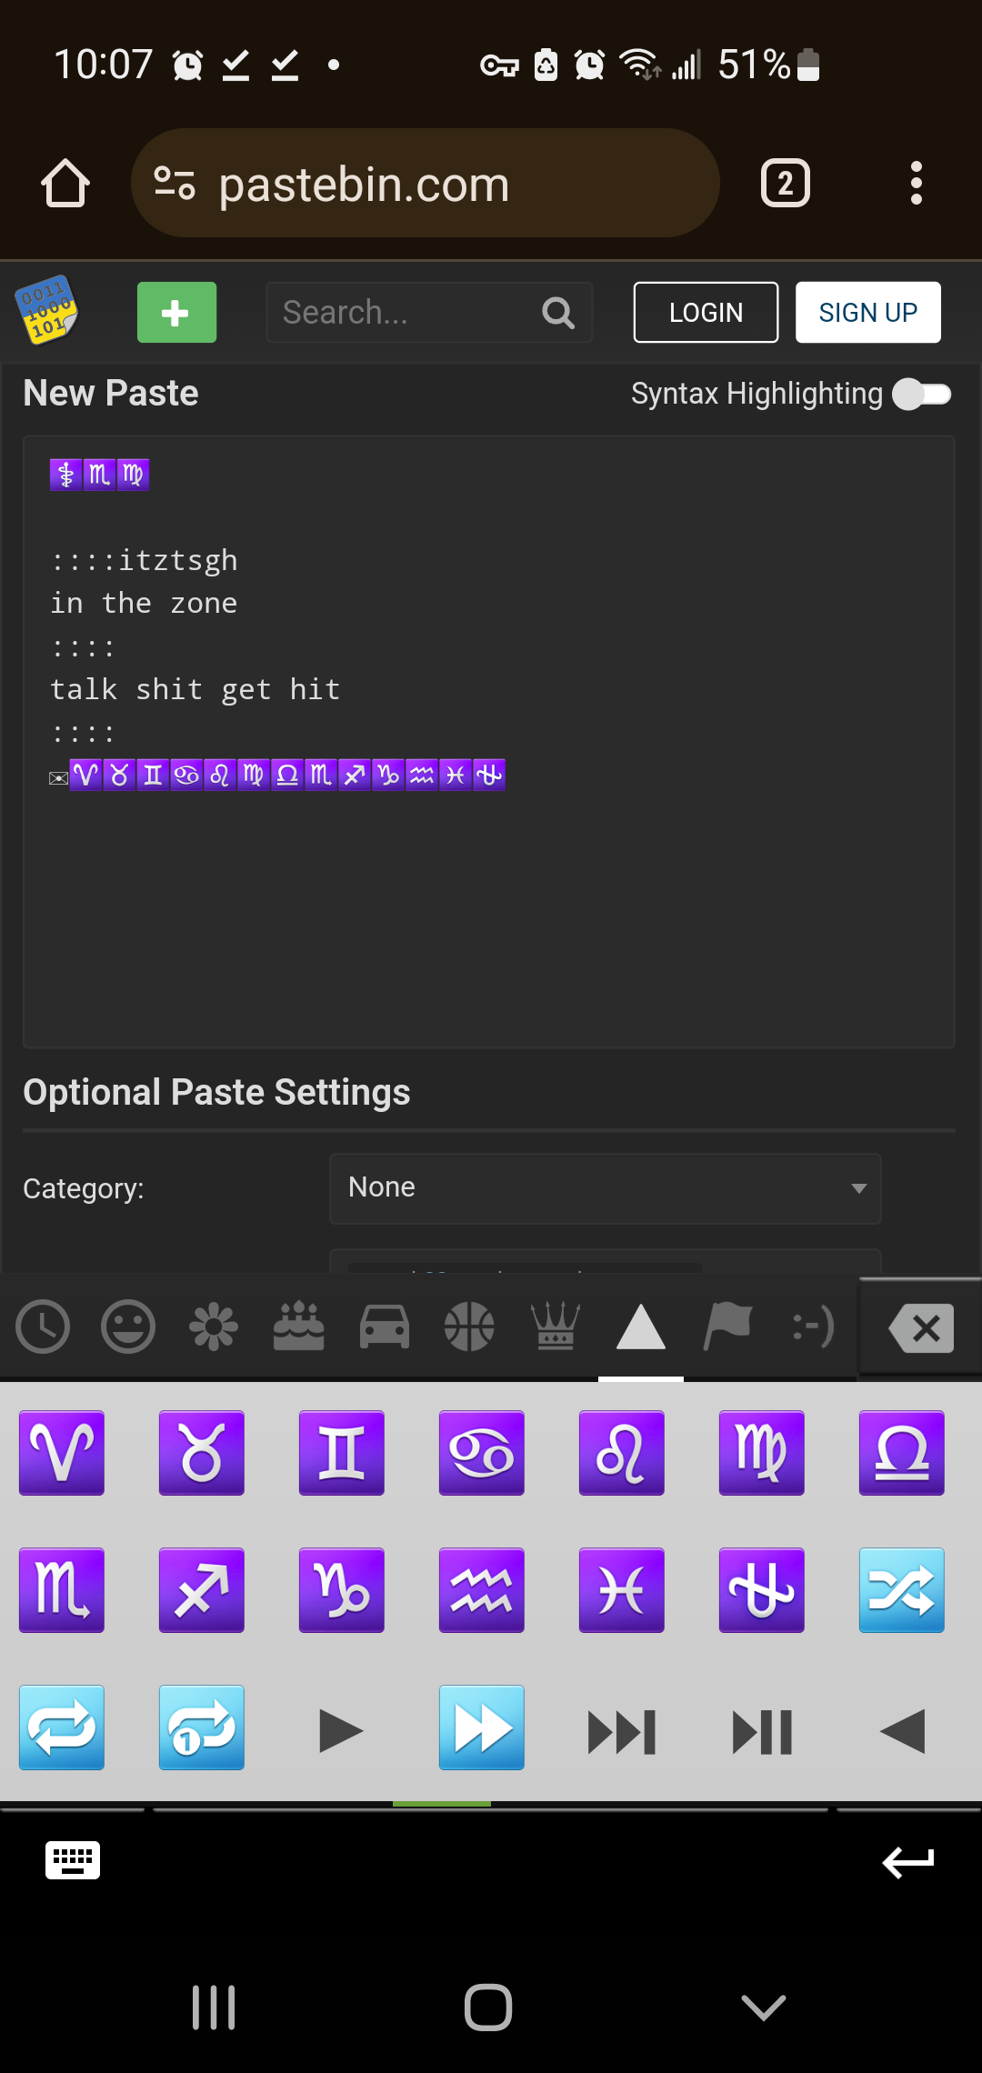
Task: Tap the emoji keyboard backspace key
Action: click(921, 1328)
